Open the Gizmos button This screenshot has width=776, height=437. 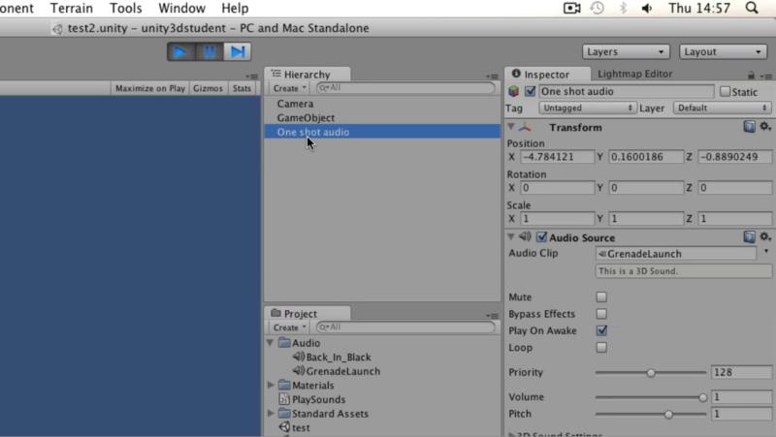[208, 88]
